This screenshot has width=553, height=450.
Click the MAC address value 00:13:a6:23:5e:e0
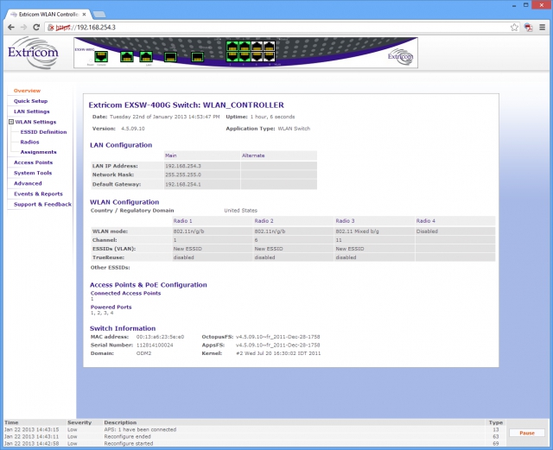(x=160, y=337)
